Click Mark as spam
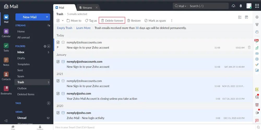Image resolution: width=261 pixels, height=130 pixels. pyautogui.click(x=155, y=21)
